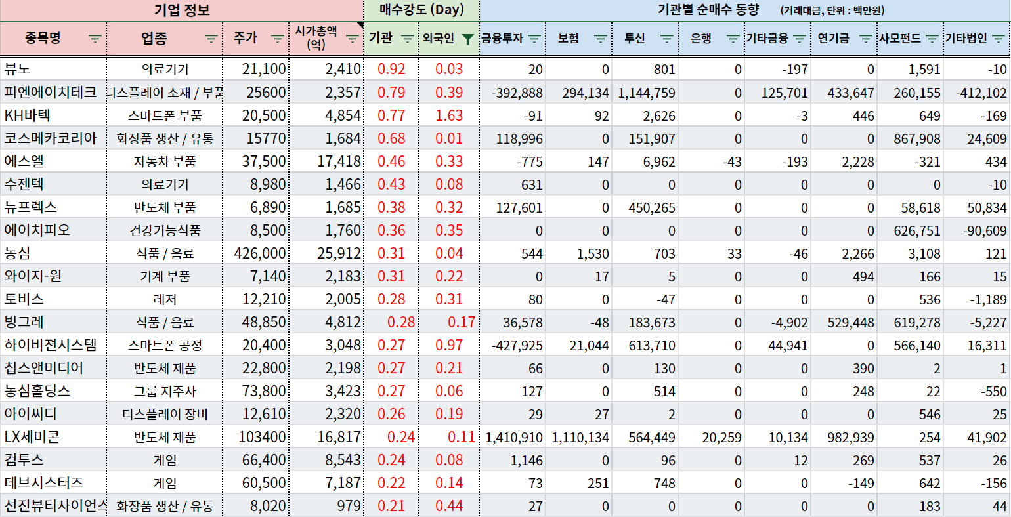The width and height of the screenshot is (1011, 517).
Task: Open the 기타금융 column filter dropdown
Action: click(800, 39)
